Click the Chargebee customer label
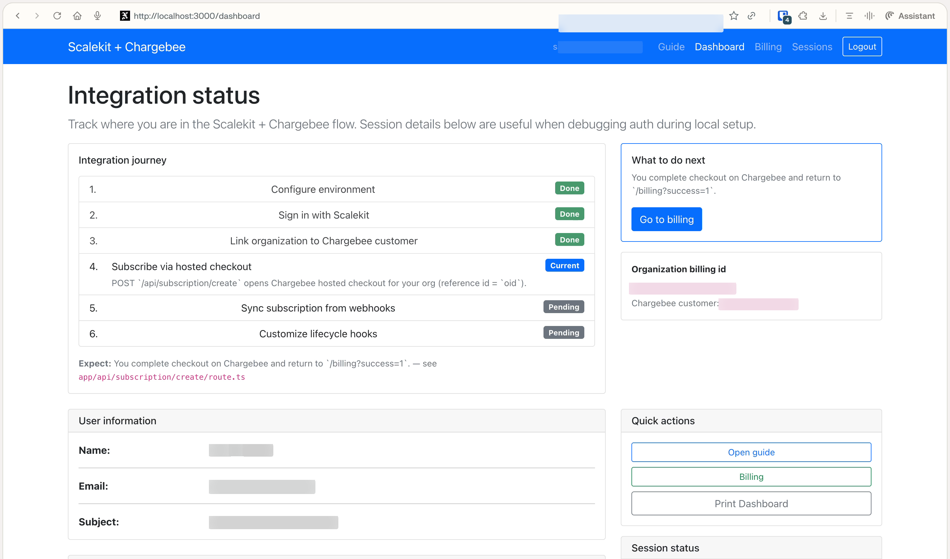 675,303
